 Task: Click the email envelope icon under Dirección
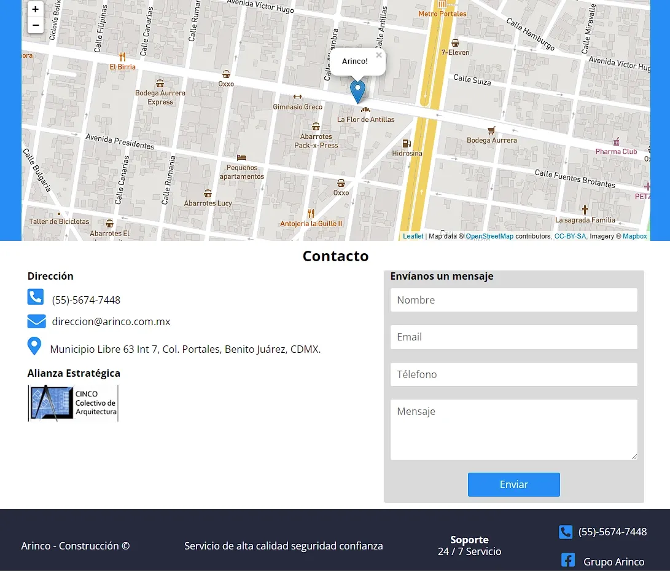[36, 321]
